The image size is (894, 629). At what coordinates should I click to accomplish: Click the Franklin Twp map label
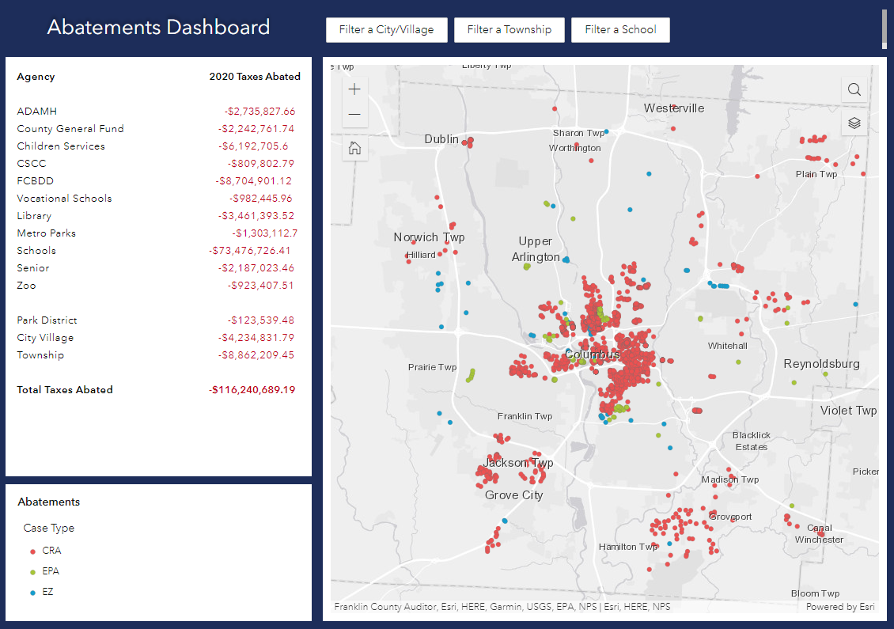click(525, 416)
